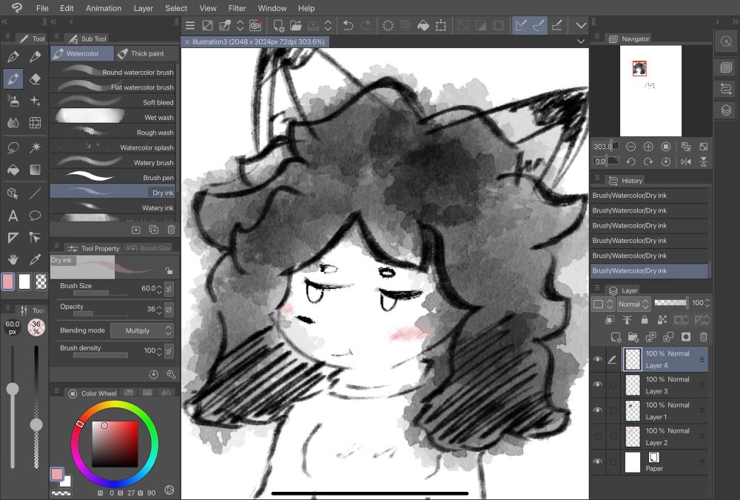Screen dimensions: 740x500
Task: Close the Illustration3 canvas tab
Action: click(x=187, y=42)
